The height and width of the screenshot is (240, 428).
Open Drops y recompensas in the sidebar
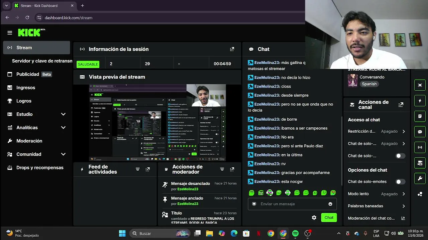point(36,168)
